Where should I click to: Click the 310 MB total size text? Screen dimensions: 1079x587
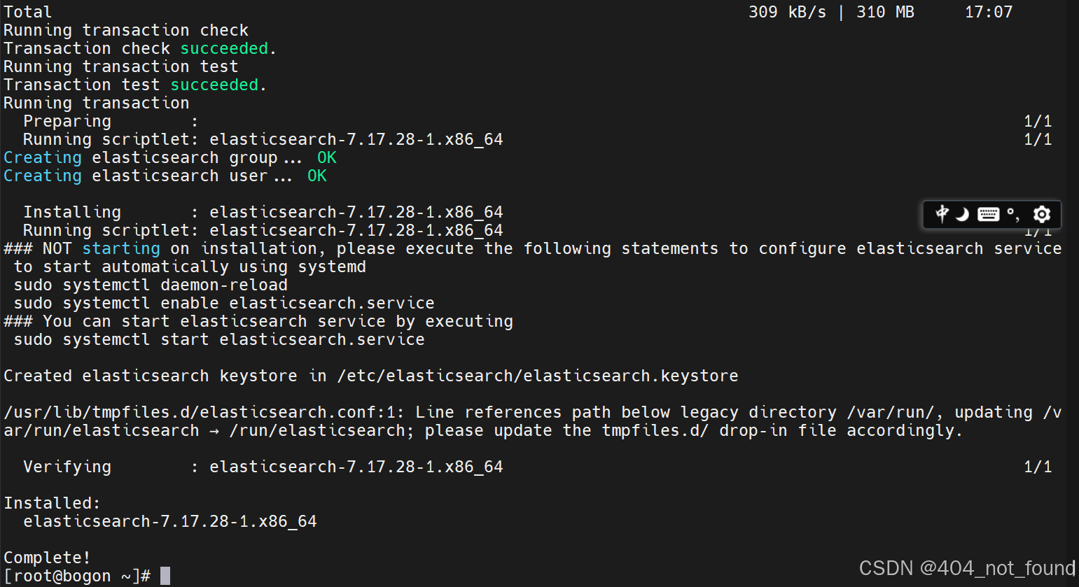[884, 11]
